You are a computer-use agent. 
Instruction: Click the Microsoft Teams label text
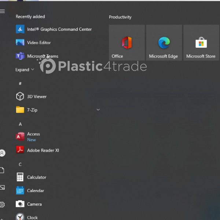point(43,56)
